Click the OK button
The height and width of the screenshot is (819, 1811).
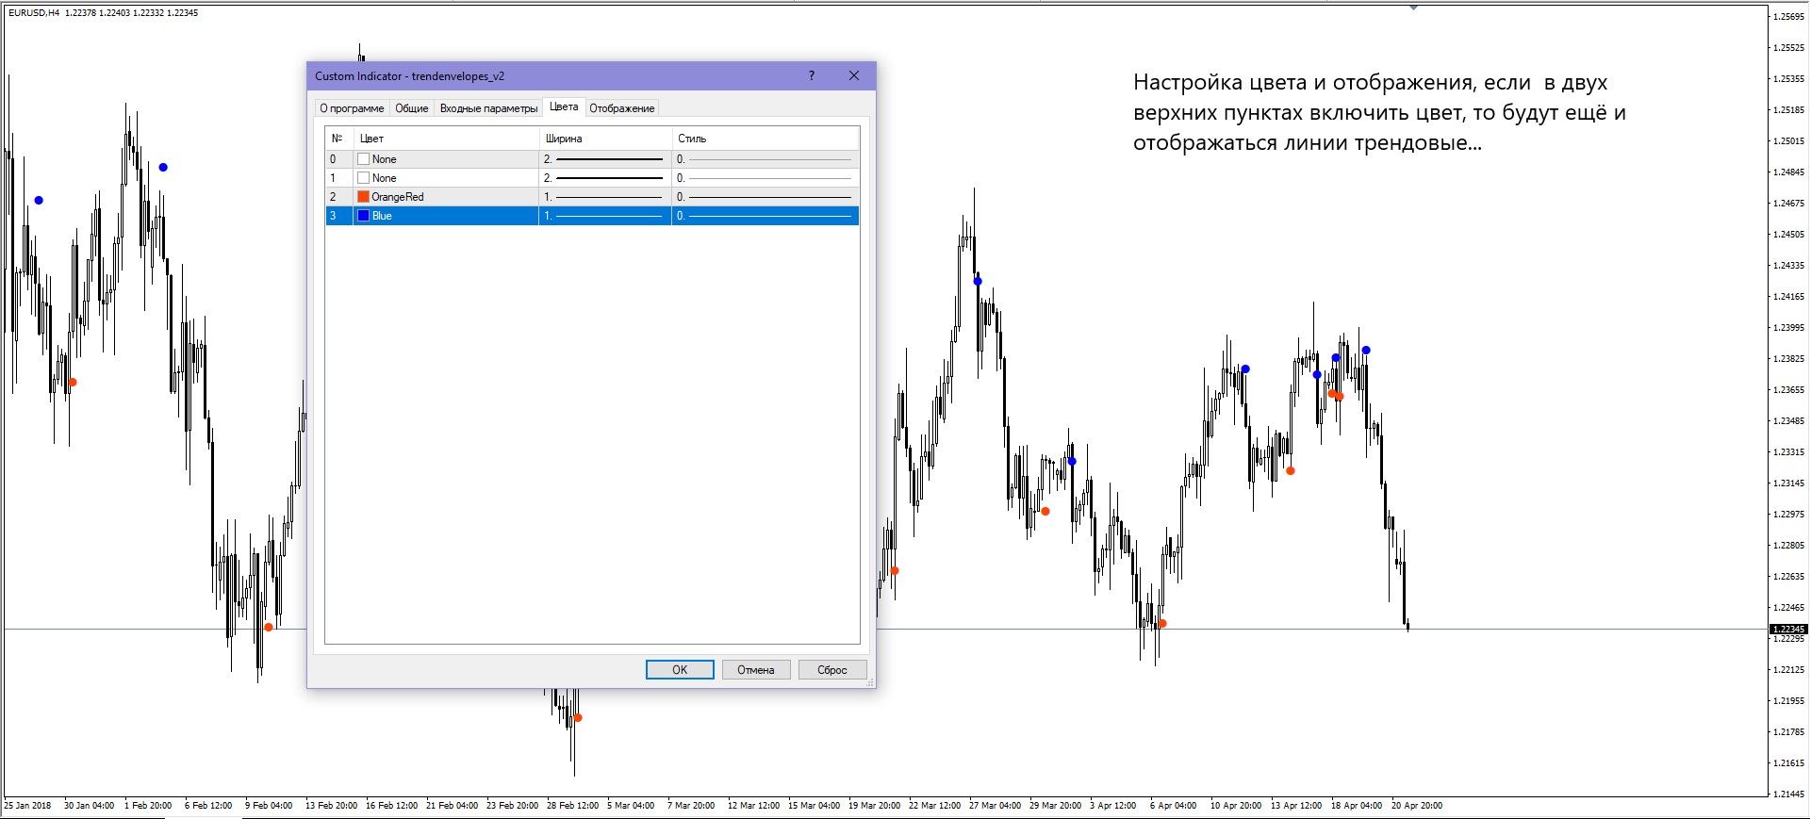pos(680,670)
